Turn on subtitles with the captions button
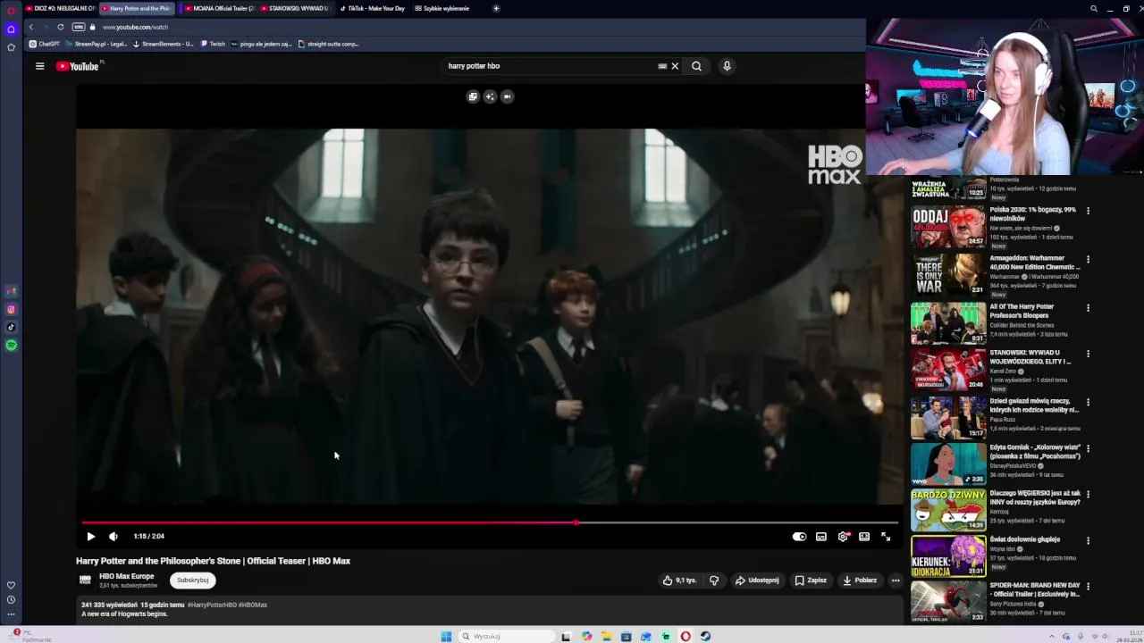 tap(821, 537)
